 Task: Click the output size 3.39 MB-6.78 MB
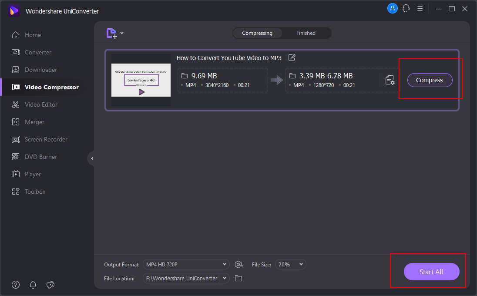(326, 76)
